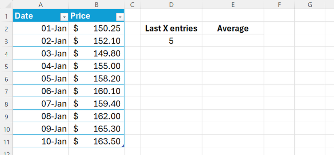Select column B header
Screen dimensions: 334x155
point(96,4)
